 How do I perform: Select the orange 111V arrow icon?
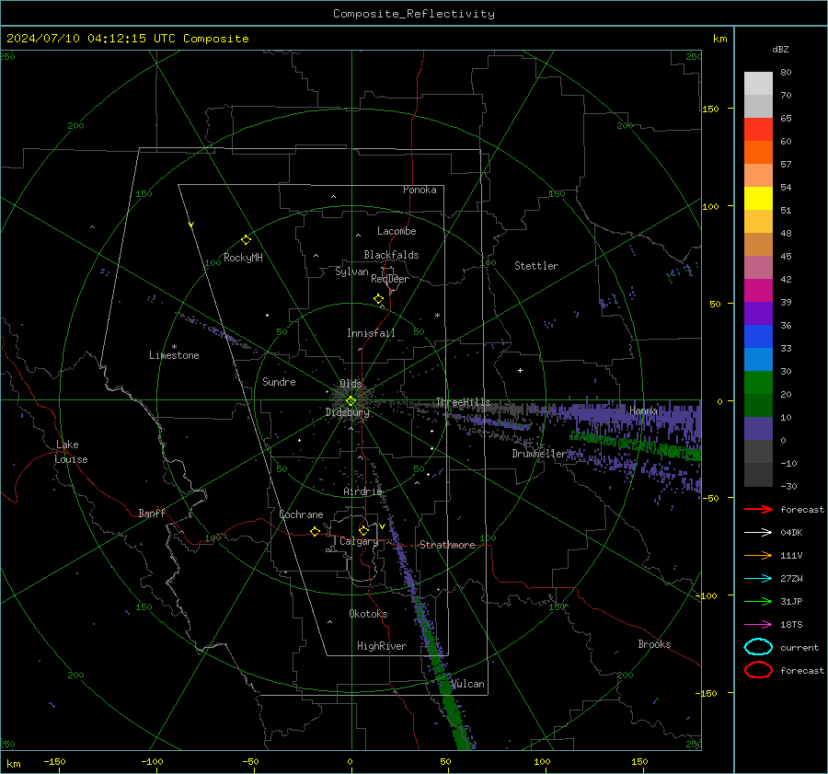tap(758, 555)
